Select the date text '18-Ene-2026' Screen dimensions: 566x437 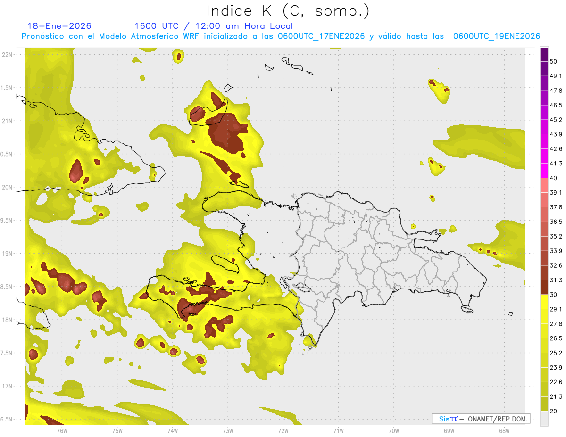coord(59,26)
